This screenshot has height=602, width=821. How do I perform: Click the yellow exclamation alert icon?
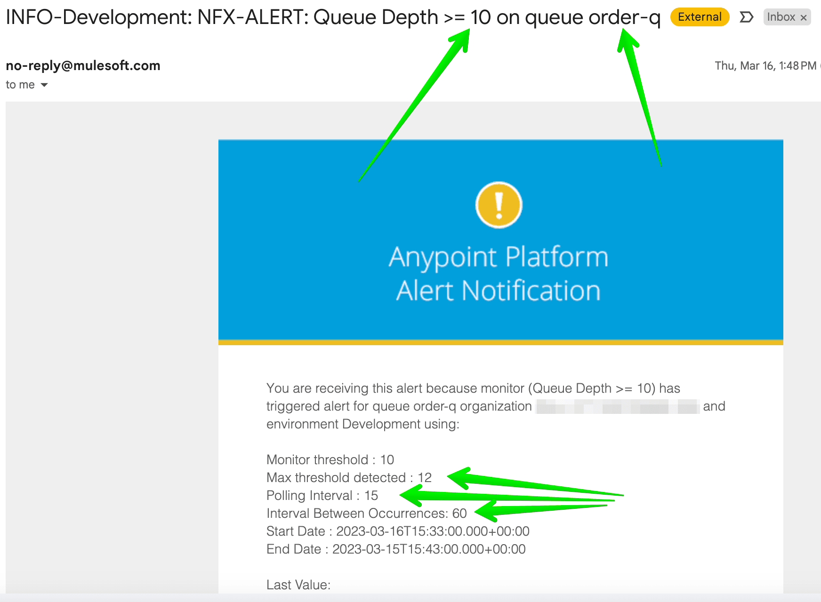(499, 205)
